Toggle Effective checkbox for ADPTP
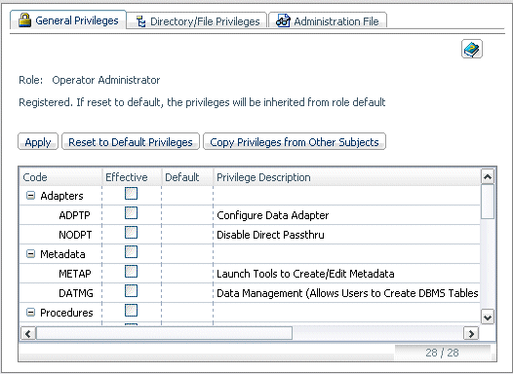Image resolution: width=513 pixels, height=374 pixels. pyautogui.click(x=131, y=213)
